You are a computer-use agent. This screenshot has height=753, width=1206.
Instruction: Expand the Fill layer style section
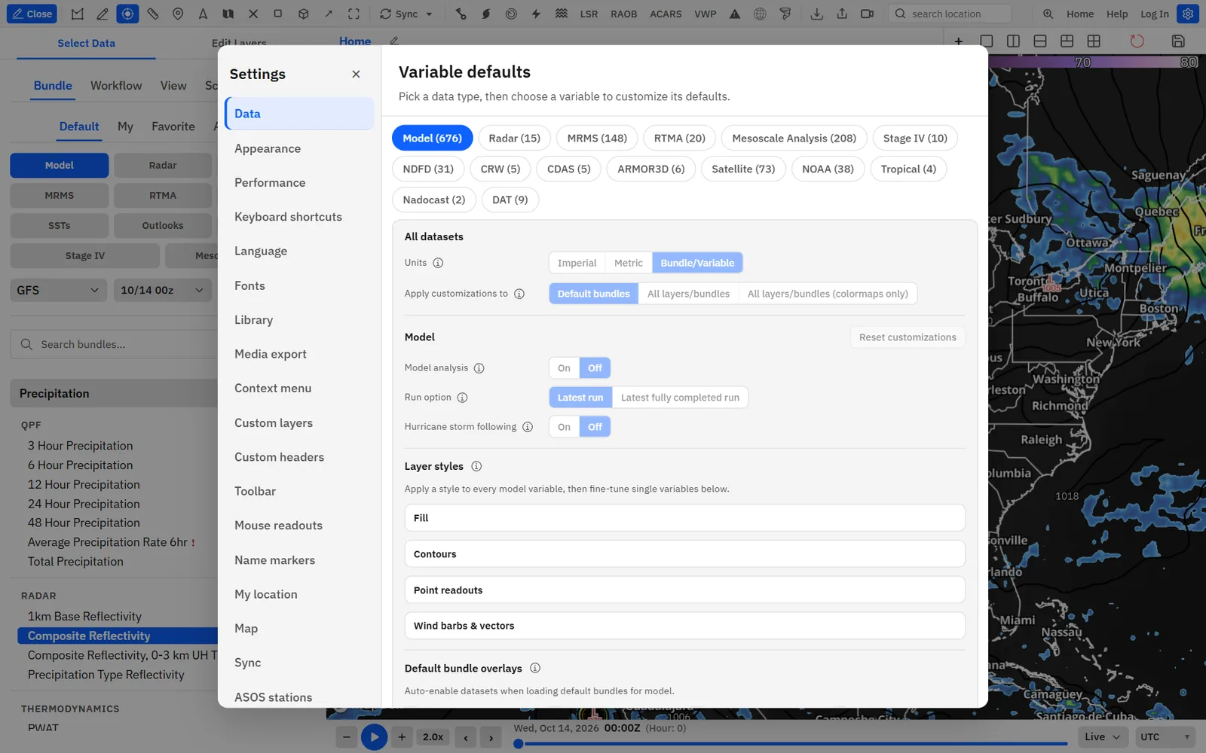point(684,518)
